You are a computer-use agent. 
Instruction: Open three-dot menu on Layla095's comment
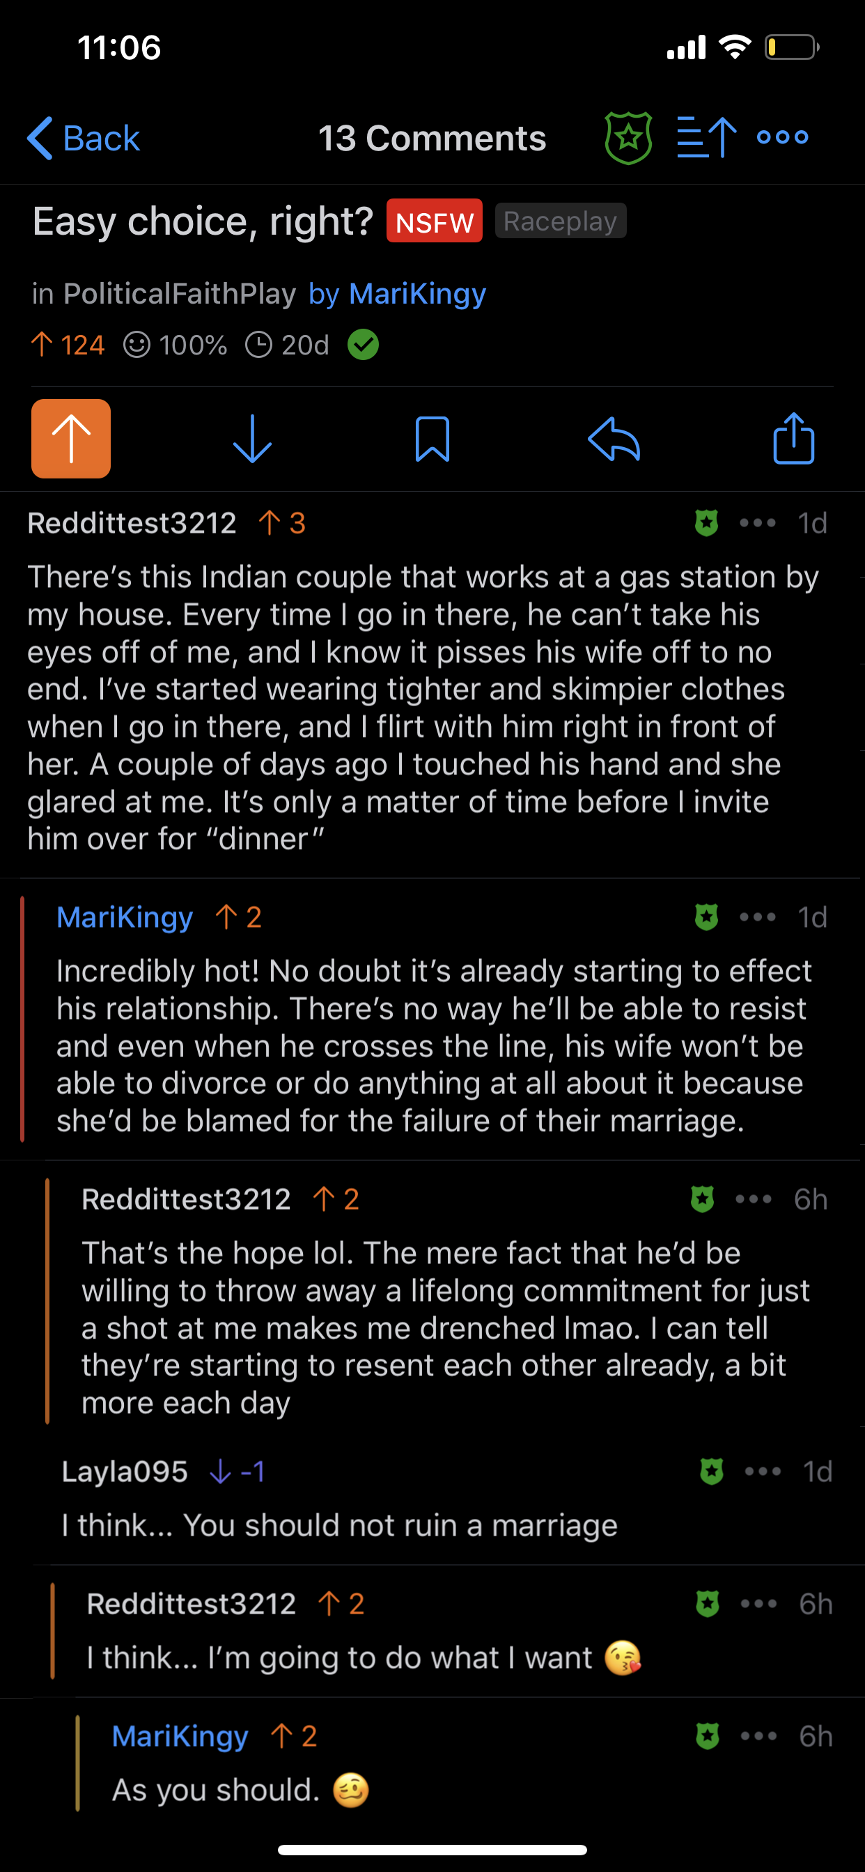tap(763, 1472)
